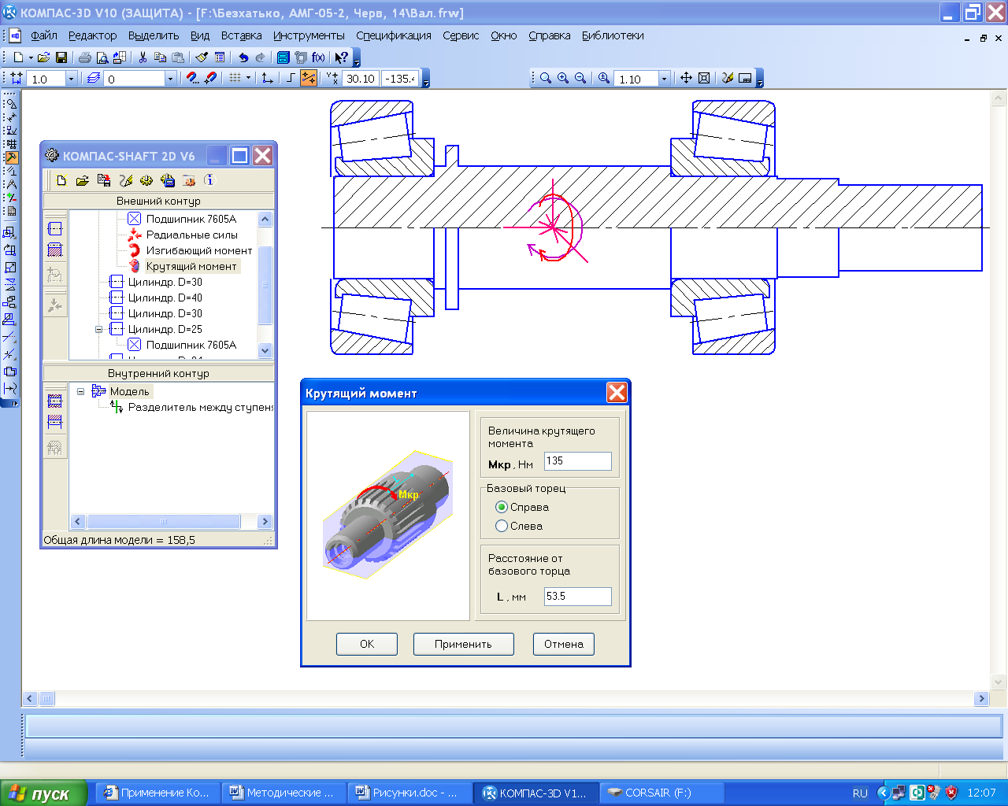Select Цилиндр. D=40 in the tree
This screenshot has height=806, width=1008.
coord(165,298)
